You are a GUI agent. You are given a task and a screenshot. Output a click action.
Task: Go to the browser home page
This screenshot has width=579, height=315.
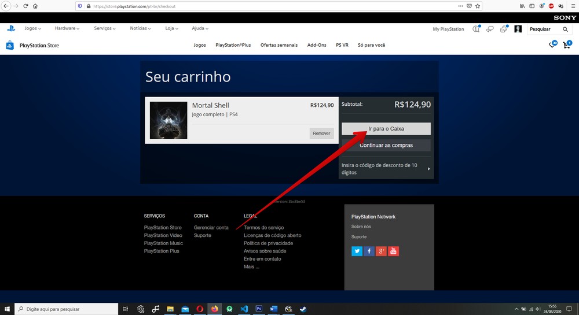pyautogui.click(x=35, y=6)
